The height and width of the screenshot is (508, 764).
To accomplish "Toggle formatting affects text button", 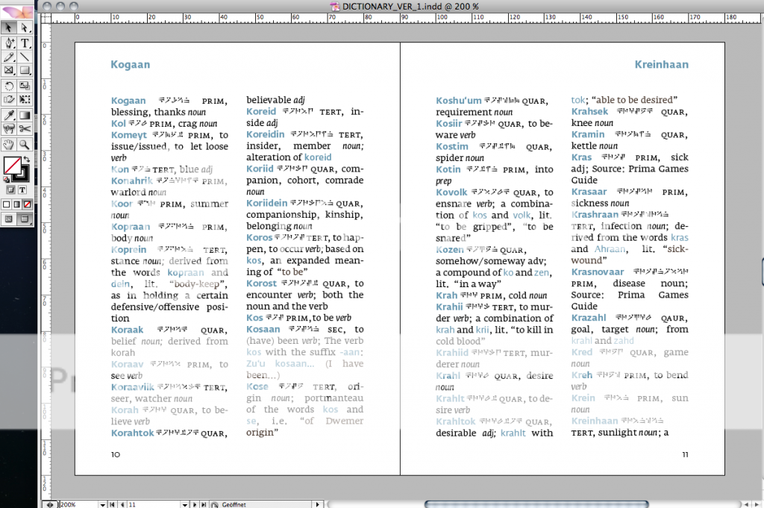I will (x=22, y=189).
